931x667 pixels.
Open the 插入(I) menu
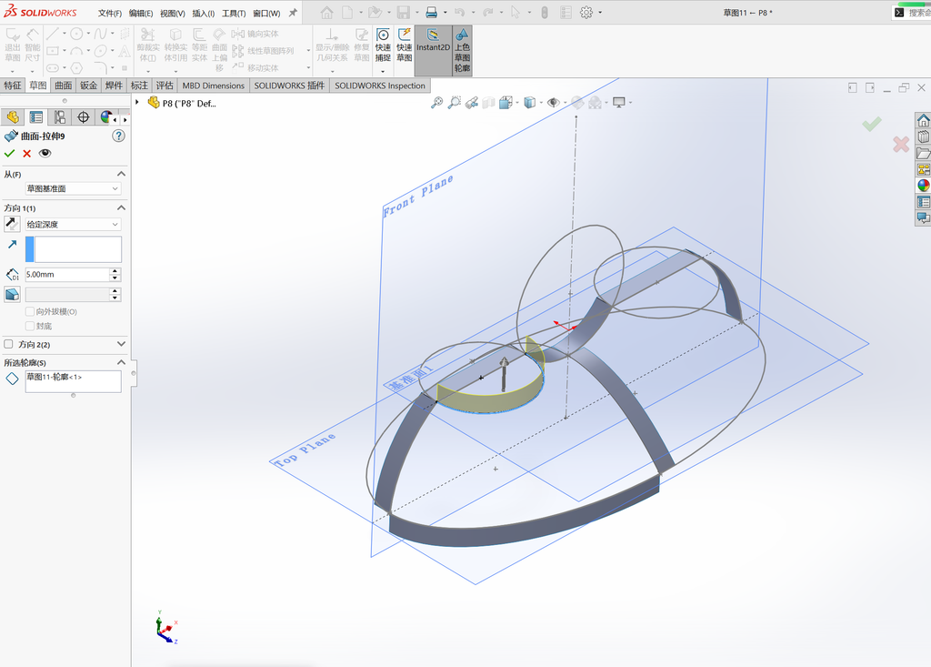(203, 13)
